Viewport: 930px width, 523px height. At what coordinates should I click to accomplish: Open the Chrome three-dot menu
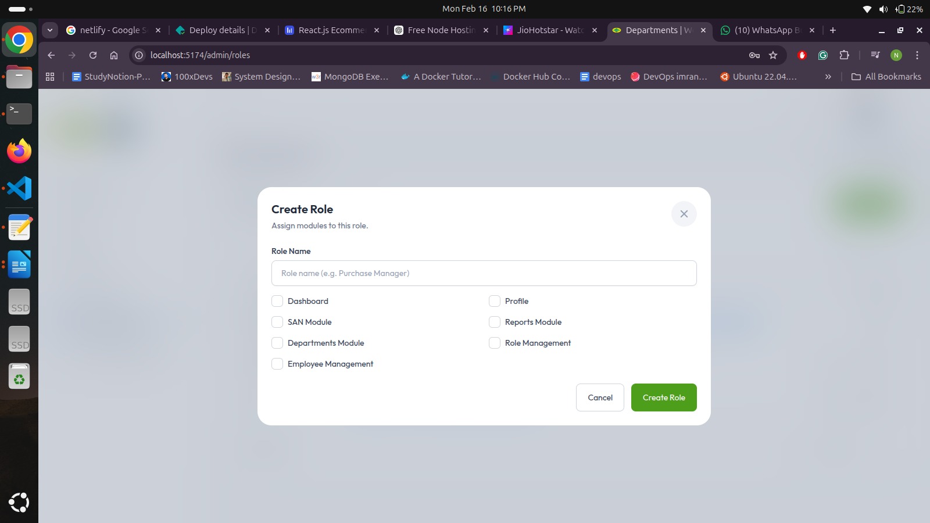point(917,55)
